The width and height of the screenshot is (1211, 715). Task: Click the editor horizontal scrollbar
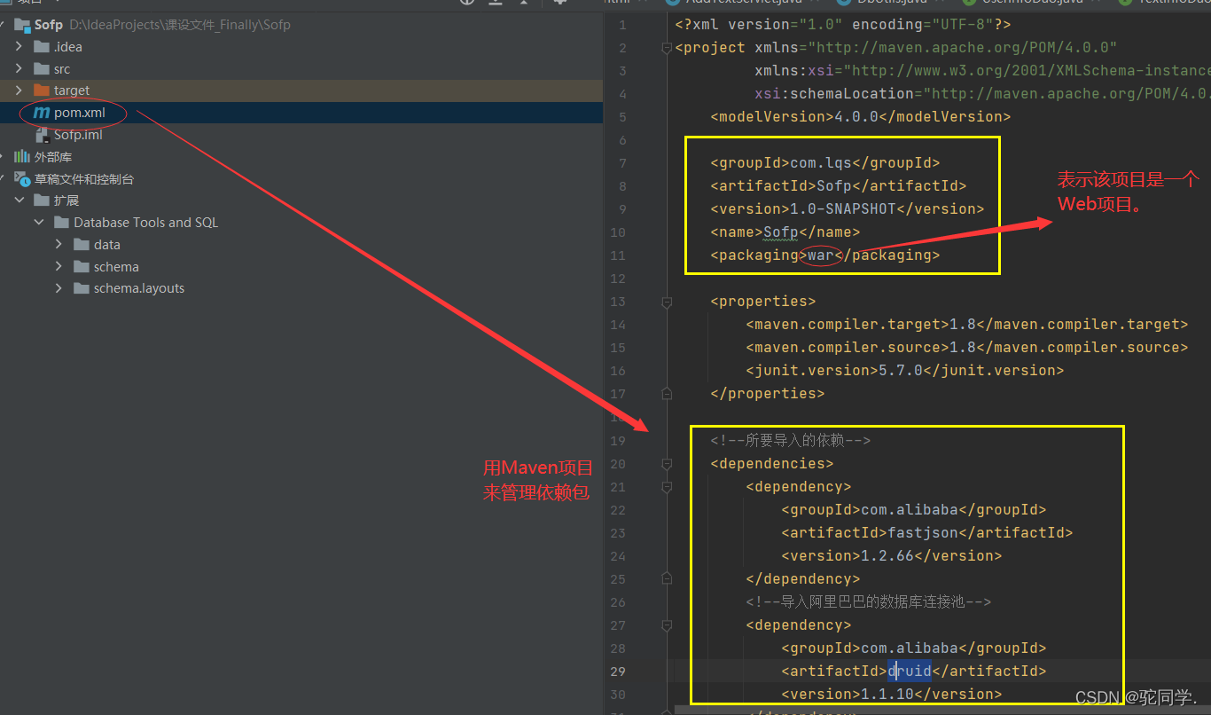(942, 710)
